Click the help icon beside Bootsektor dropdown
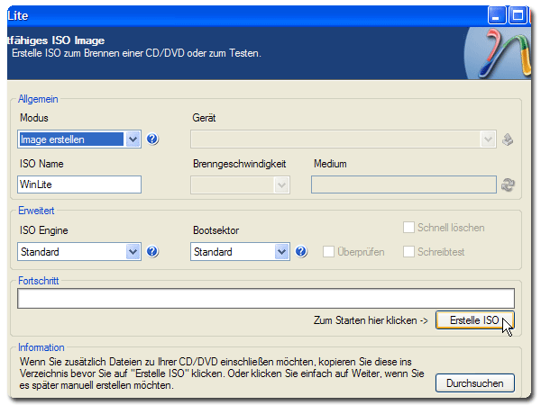 tap(301, 252)
